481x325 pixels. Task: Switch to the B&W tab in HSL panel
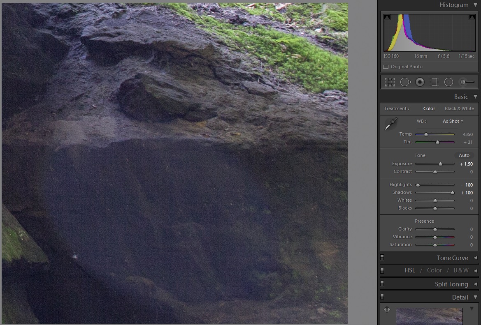(x=461, y=270)
